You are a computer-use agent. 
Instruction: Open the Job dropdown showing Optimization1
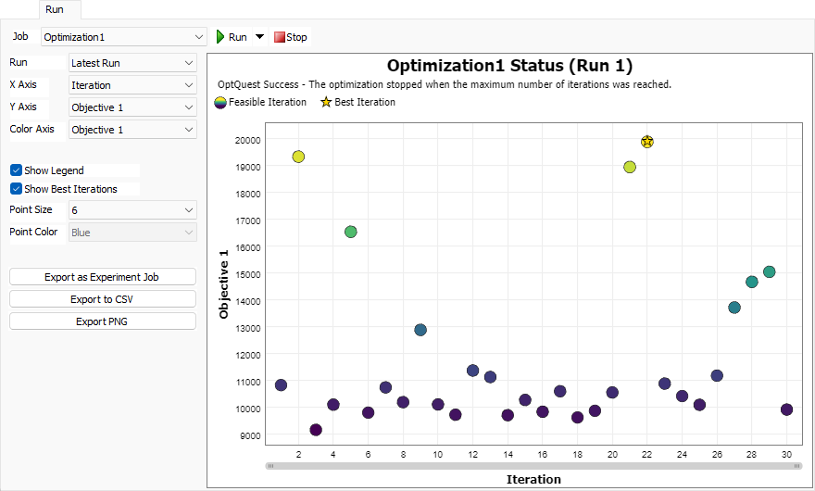[x=124, y=37]
